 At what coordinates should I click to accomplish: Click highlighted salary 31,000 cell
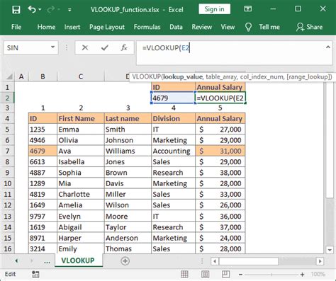pos(220,151)
